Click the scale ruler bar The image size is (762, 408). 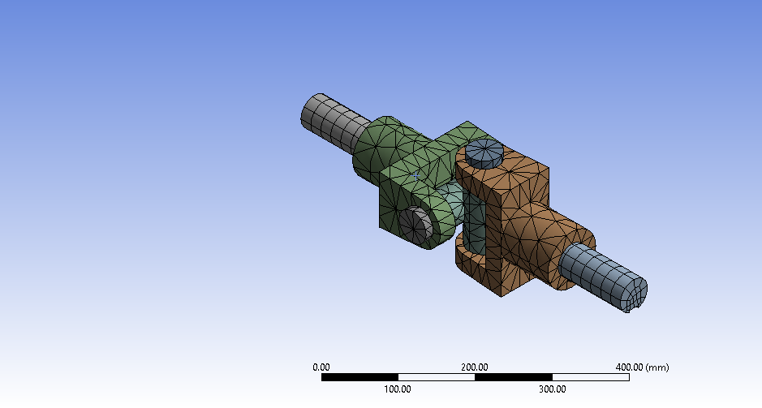pyautogui.click(x=476, y=377)
